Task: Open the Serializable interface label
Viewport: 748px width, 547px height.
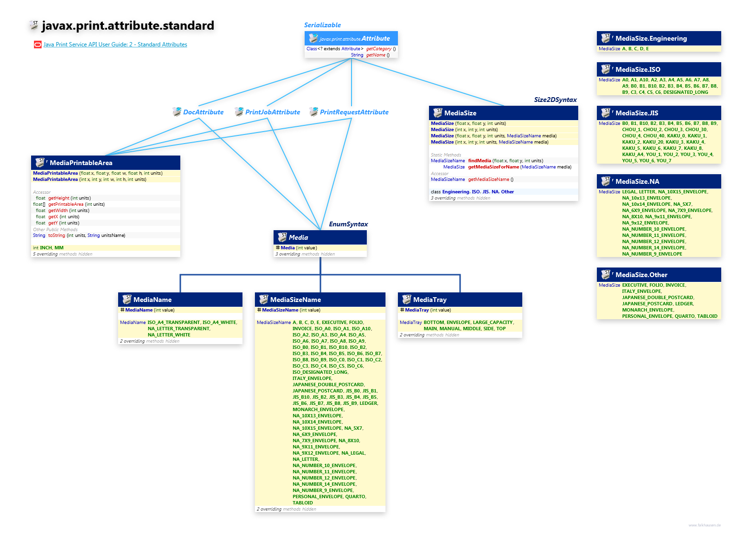Action: 322,25
